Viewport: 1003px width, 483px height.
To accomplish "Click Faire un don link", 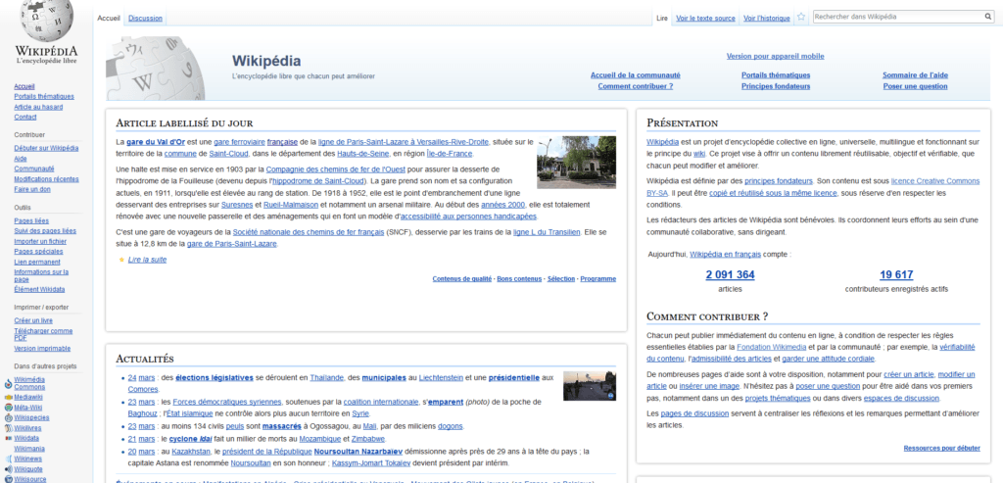I will [x=32, y=189].
